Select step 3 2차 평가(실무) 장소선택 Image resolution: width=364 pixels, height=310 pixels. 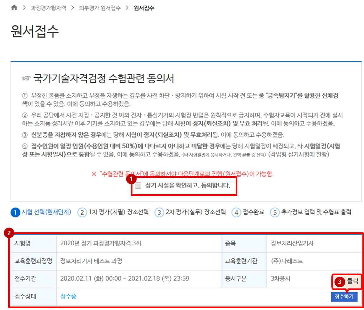(190, 212)
